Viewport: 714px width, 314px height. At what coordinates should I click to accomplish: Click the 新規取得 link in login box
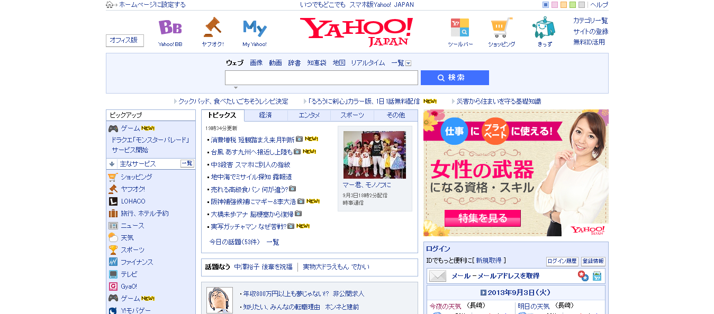[x=488, y=261]
